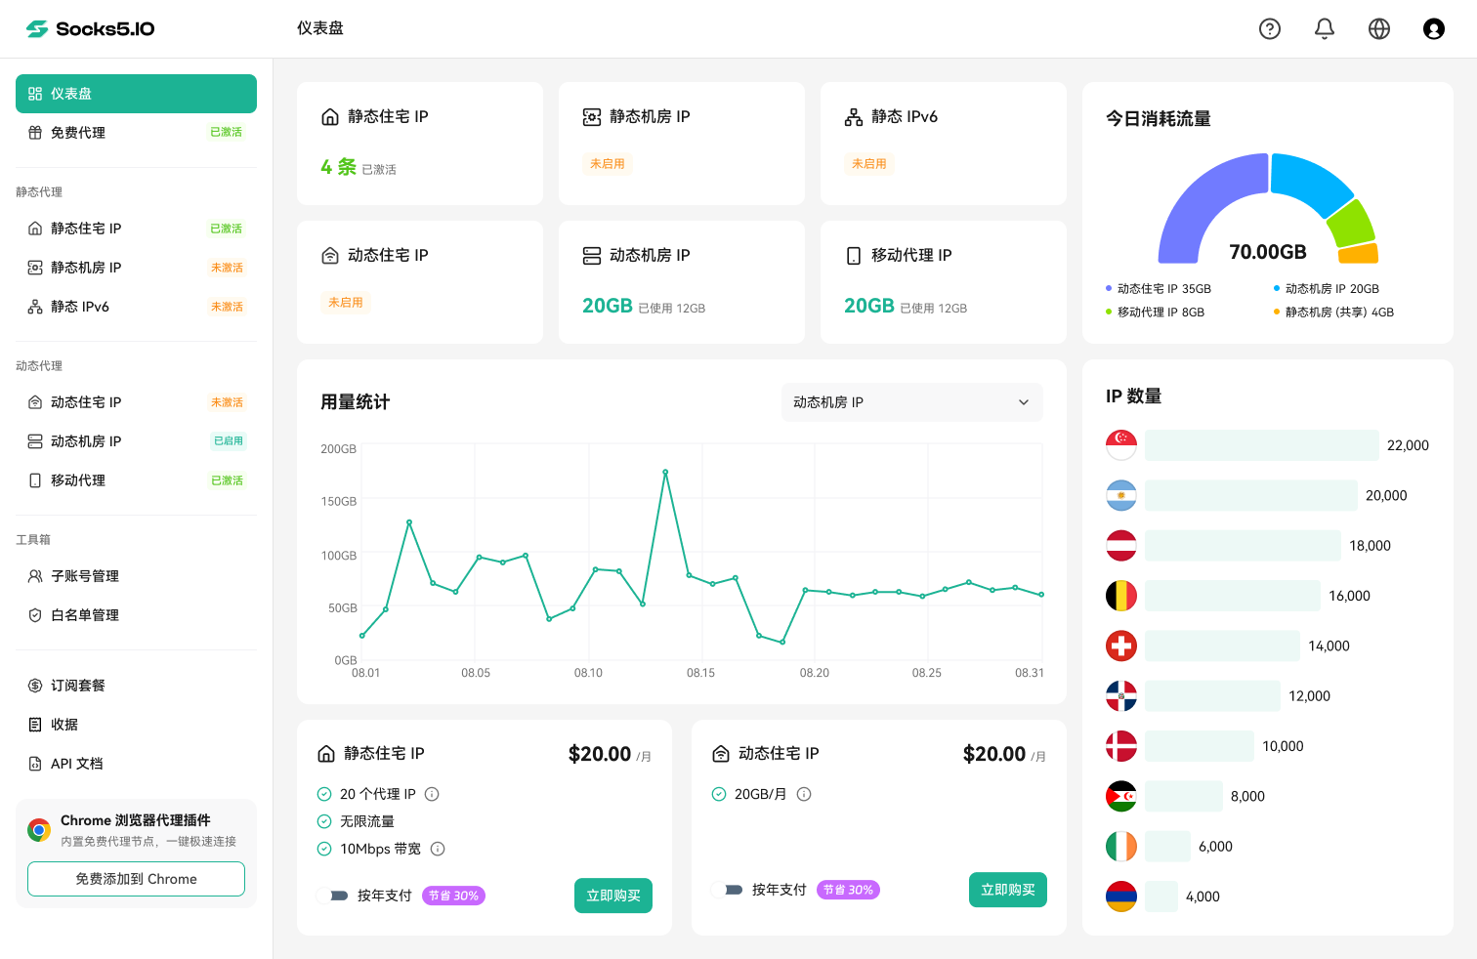Screen dimensions: 1477x959
Task: Open 白名单管理 in sidebar
Action: click(x=136, y=615)
